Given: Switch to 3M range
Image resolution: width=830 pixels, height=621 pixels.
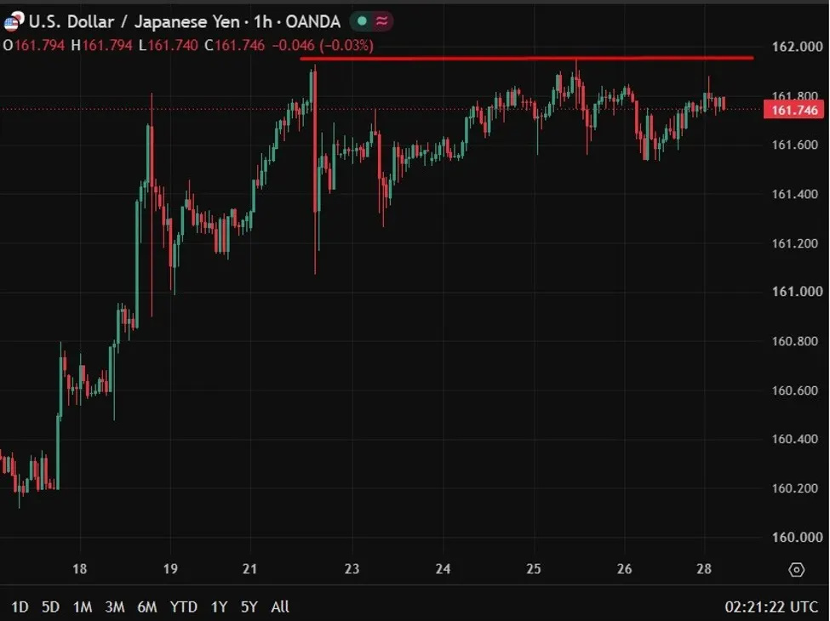Looking at the screenshot, I should click(115, 607).
